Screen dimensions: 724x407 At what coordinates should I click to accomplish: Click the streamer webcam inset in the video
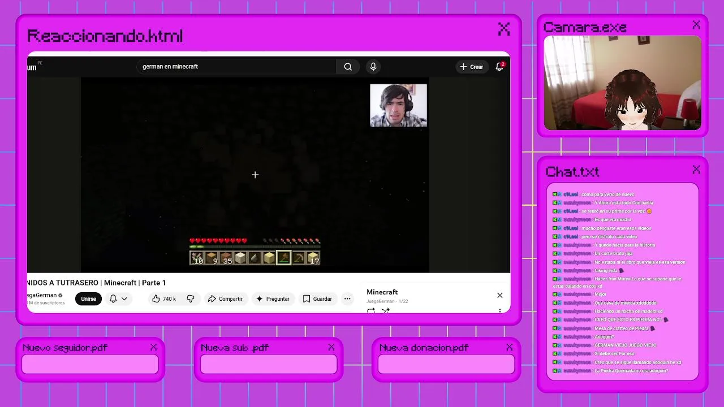tap(398, 105)
